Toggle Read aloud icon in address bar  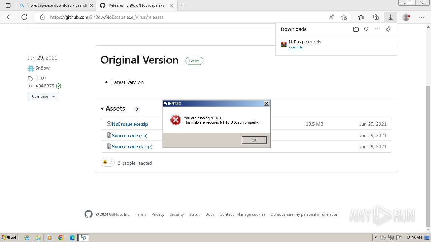click(x=332, y=17)
